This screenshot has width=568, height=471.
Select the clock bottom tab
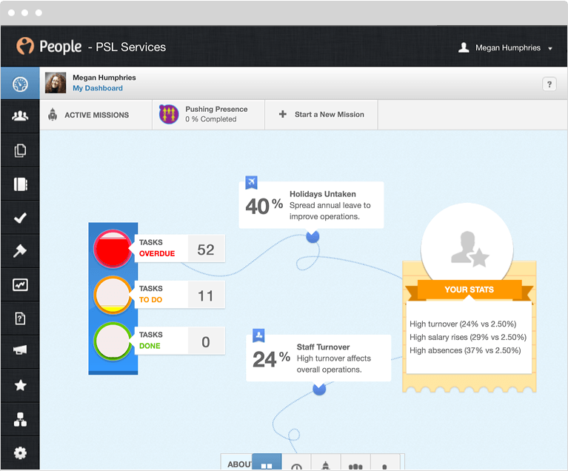point(296,463)
